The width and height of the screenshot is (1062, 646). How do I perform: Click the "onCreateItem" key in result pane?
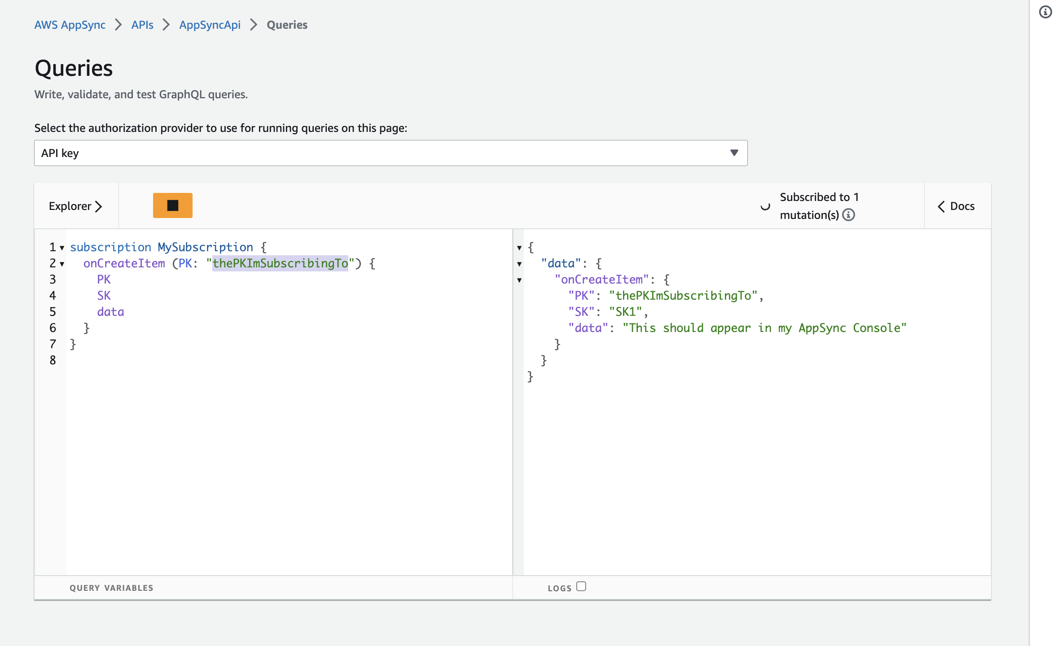[601, 279]
